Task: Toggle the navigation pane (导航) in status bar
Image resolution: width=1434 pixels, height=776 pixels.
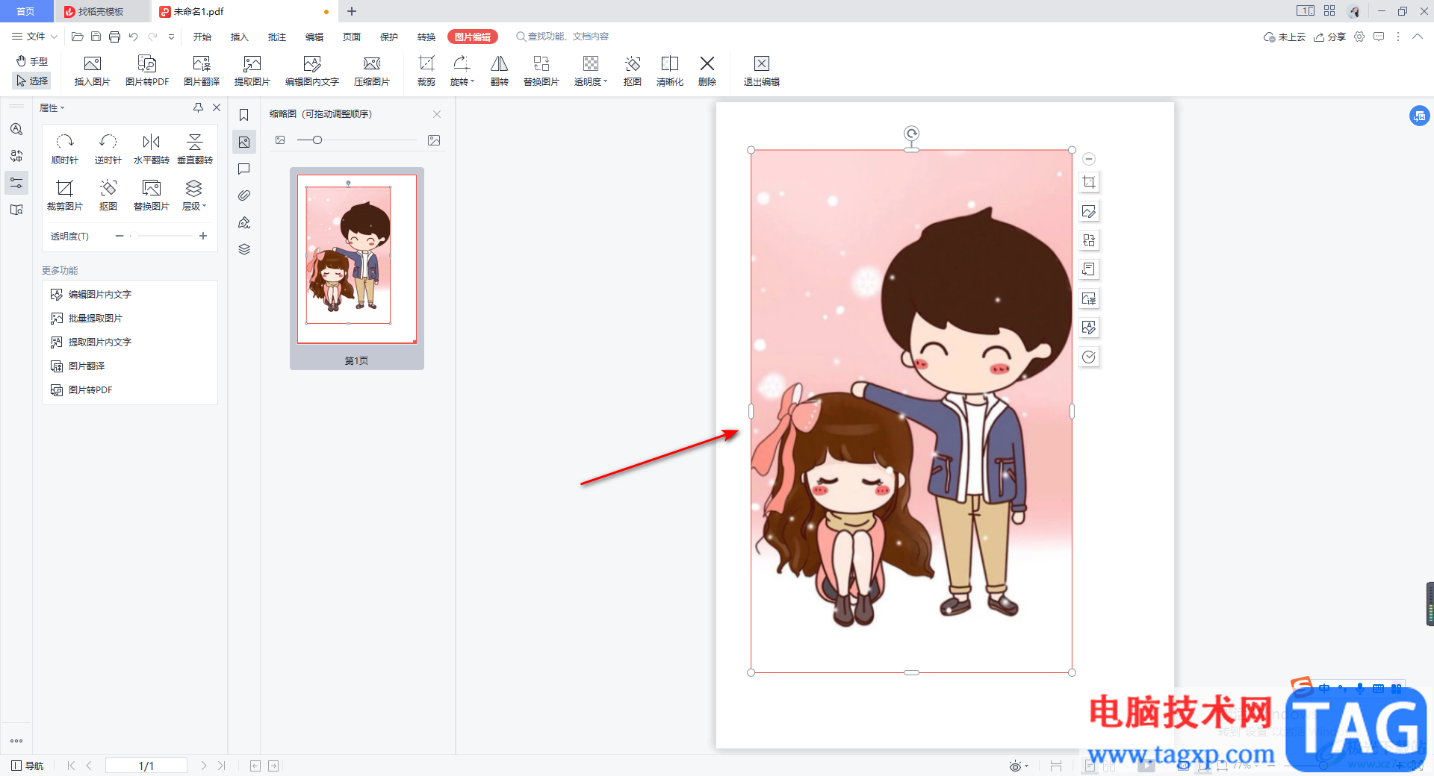Action: (x=28, y=766)
